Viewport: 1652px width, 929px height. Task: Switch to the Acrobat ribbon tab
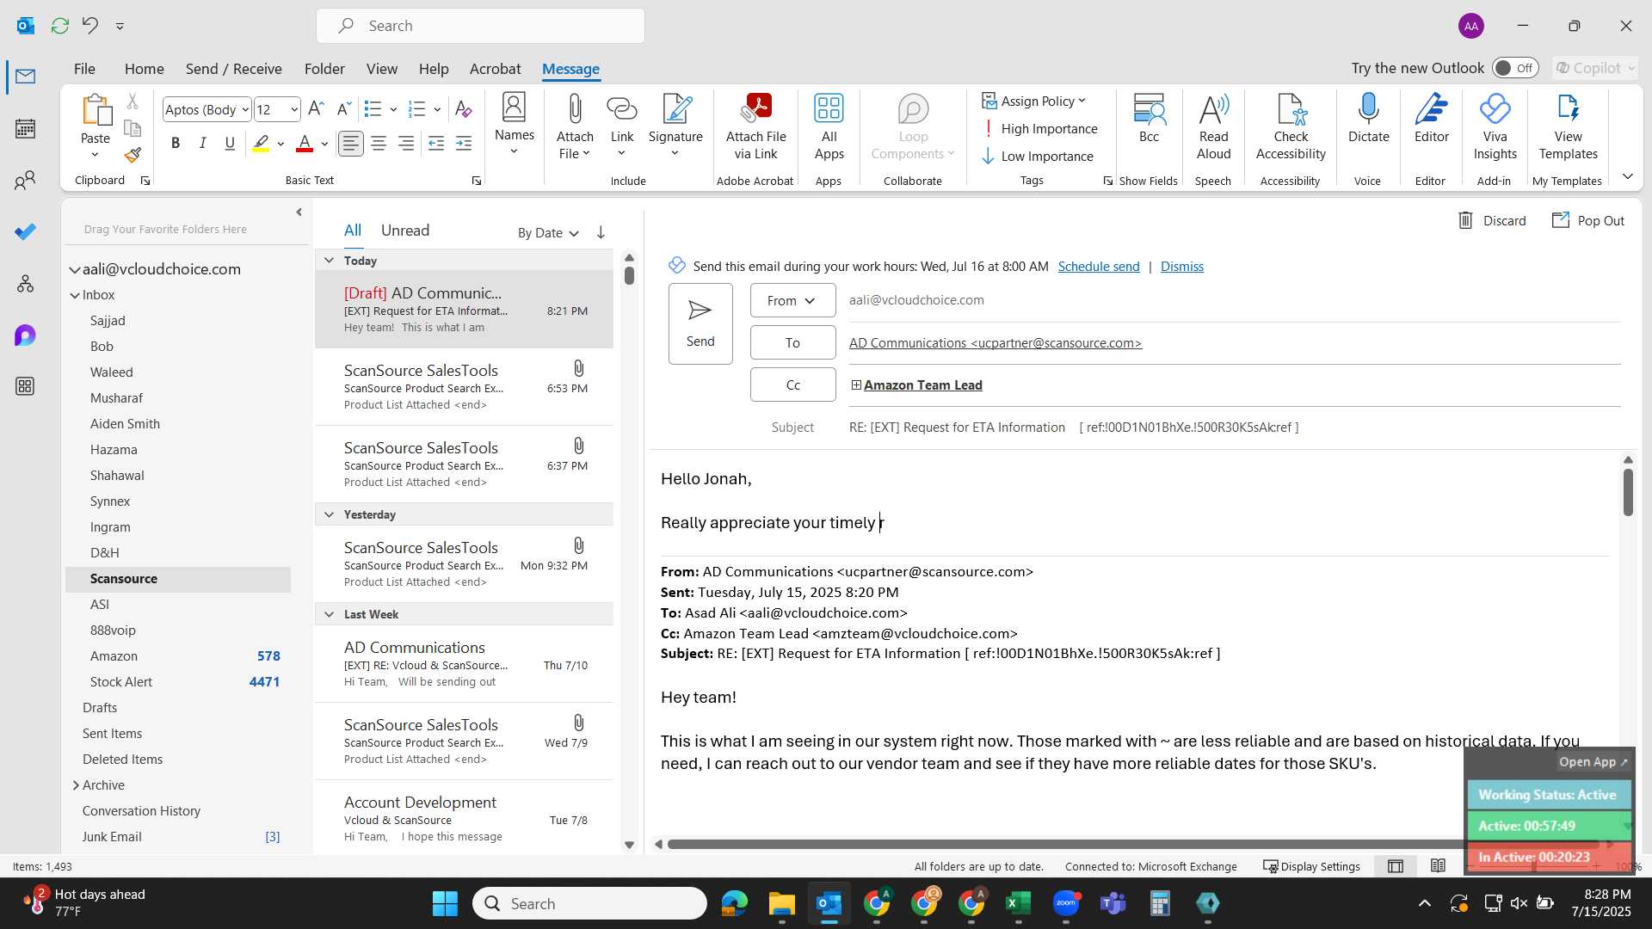495,69
